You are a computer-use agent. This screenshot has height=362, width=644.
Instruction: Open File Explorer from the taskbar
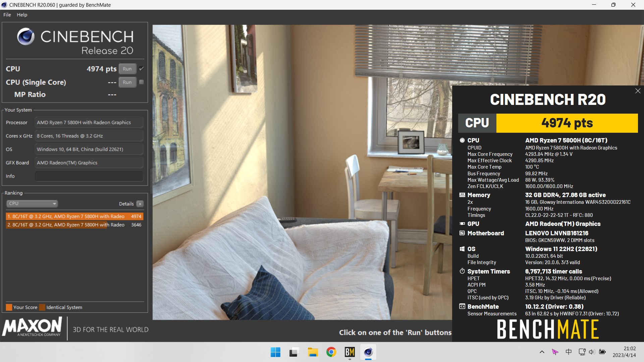(313, 352)
